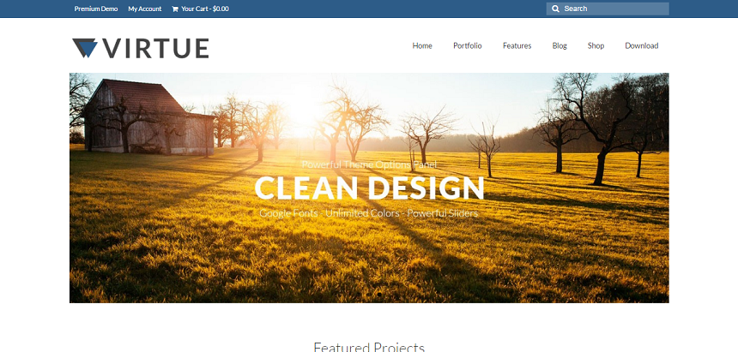This screenshot has height=352, width=738.
Task: Click the Virtue triangle logo icon
Action: [85, 48]
